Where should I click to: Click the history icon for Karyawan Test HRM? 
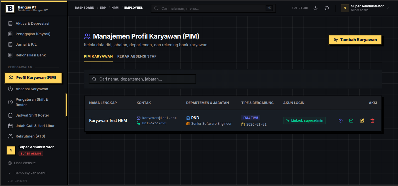(341, 121)
